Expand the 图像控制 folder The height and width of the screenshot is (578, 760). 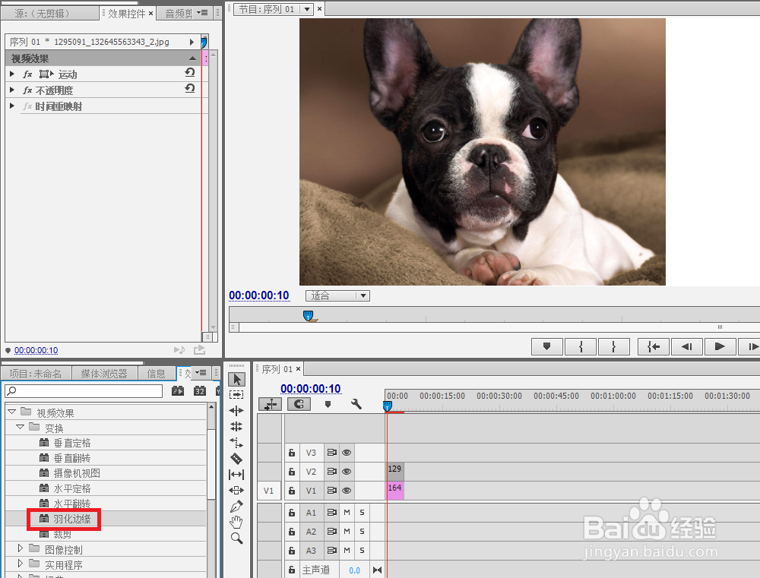tap(21, 548)
